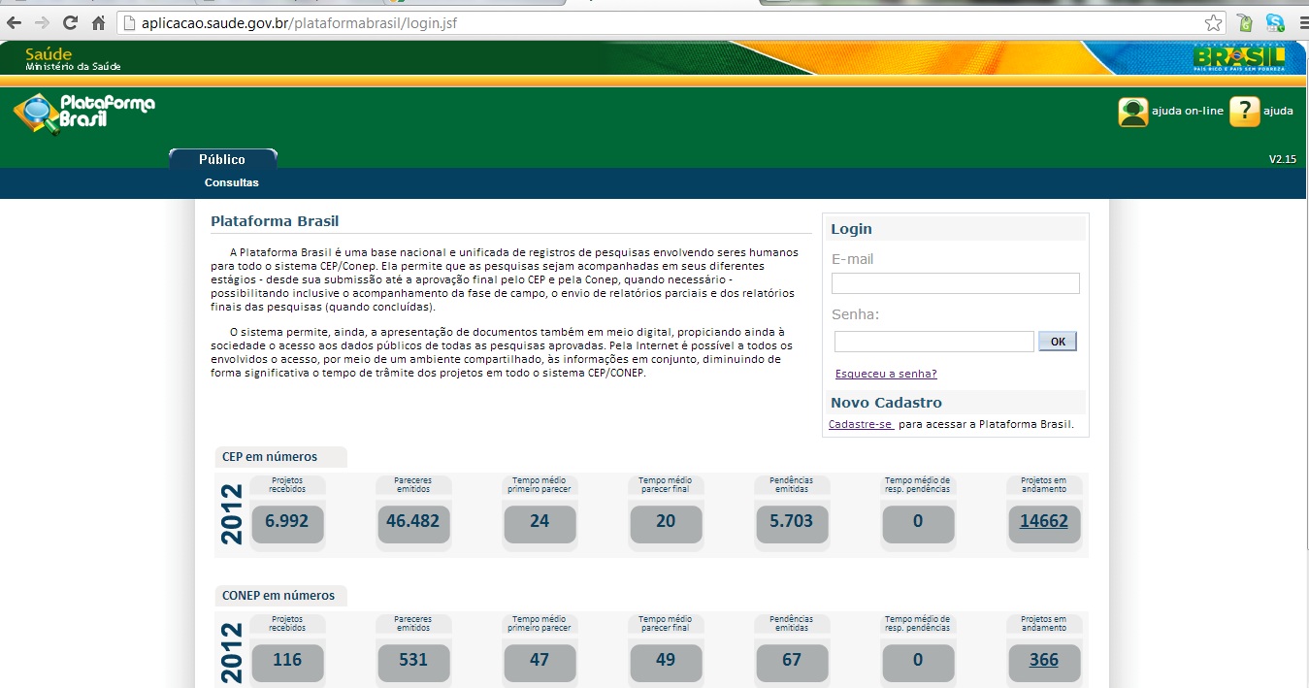The width and height of the screenshot is (1309, 688).
Task: Focus the E-mail input field
Action: click(956, 283)
